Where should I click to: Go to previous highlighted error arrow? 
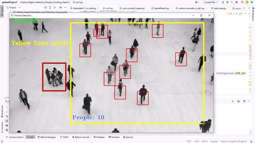tap(245, 14)
